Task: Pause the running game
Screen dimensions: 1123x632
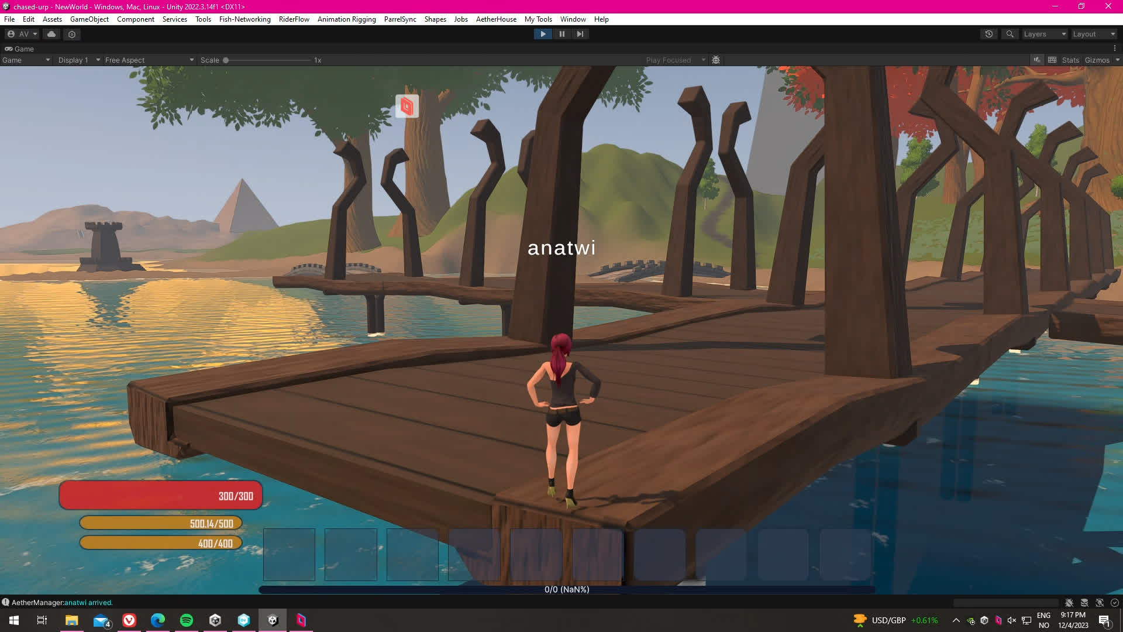Action: pos(561,34)
